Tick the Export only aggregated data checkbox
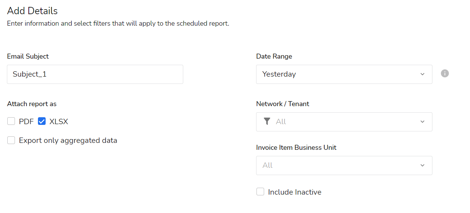470x213 pixels. pos(11,141)
